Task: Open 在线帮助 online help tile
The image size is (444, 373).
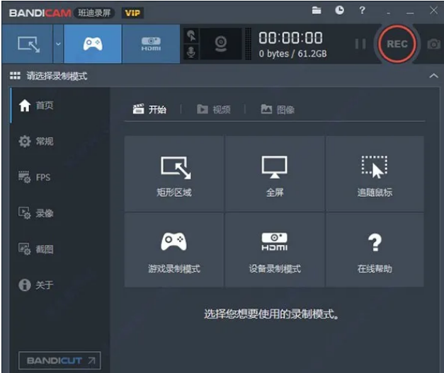Action: pyautogui.click(x=375, y=250)
